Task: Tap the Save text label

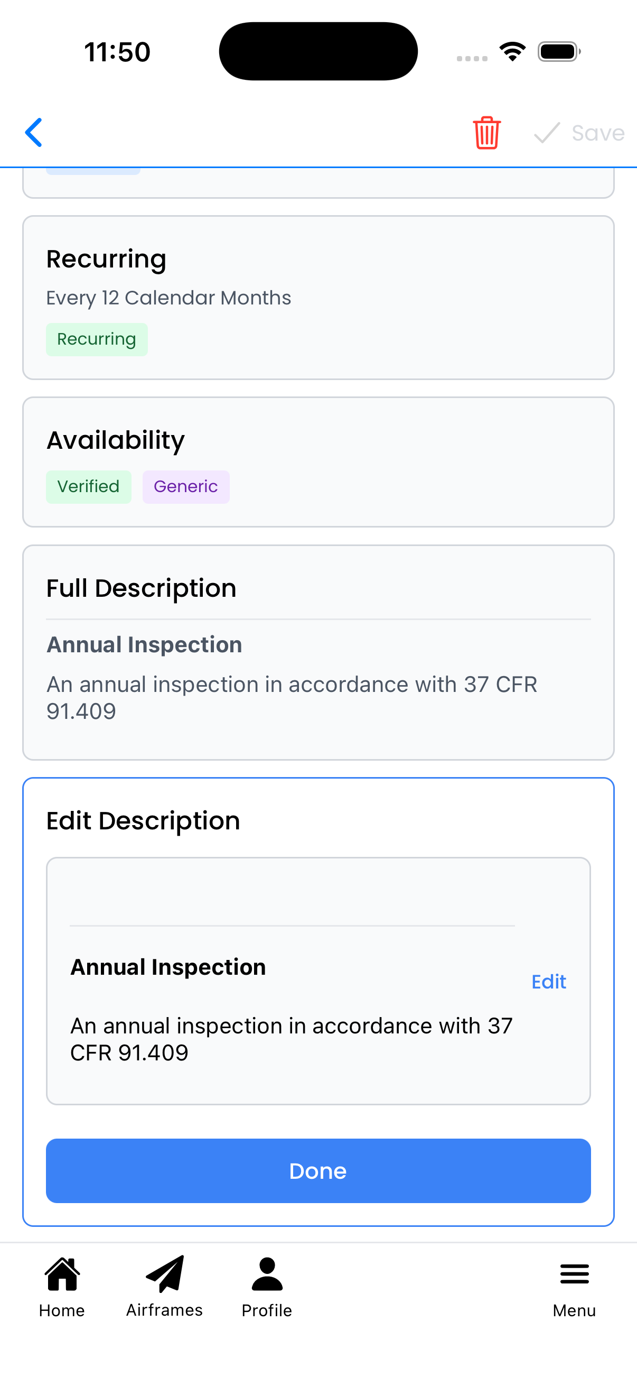Action: pyautogui.click(x=598, y=133)
